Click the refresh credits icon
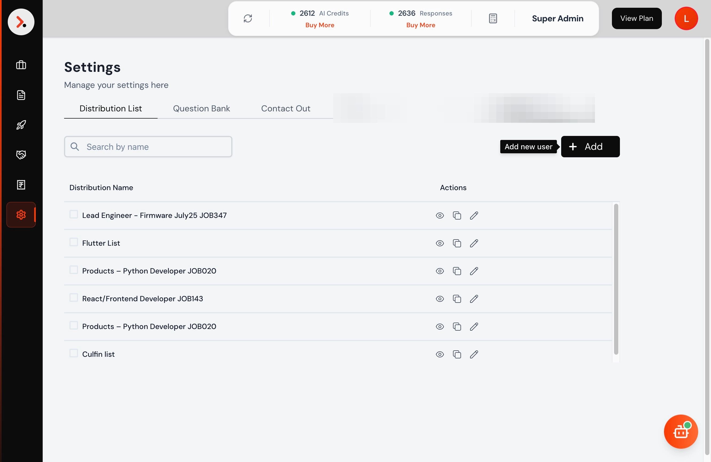Viewport: 711px width, 462px height. point(248,18)
